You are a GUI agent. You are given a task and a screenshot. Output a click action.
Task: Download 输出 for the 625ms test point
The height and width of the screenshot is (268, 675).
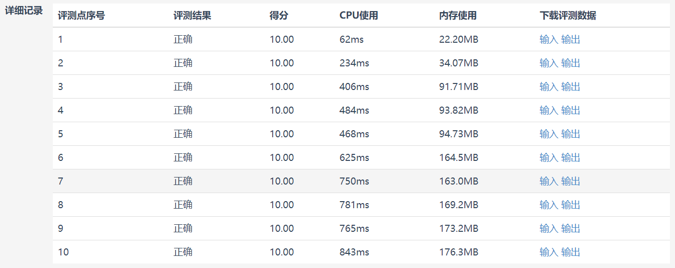(570, 157)
